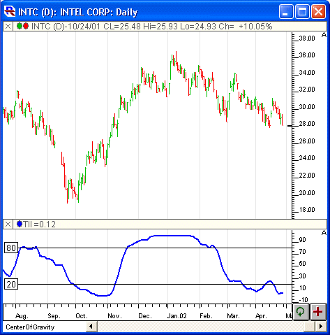The width and height of the screenshot is (330, 335).
Task: Click the 'A' autoscale marker on TII pane
Action: tap(324, 233)
